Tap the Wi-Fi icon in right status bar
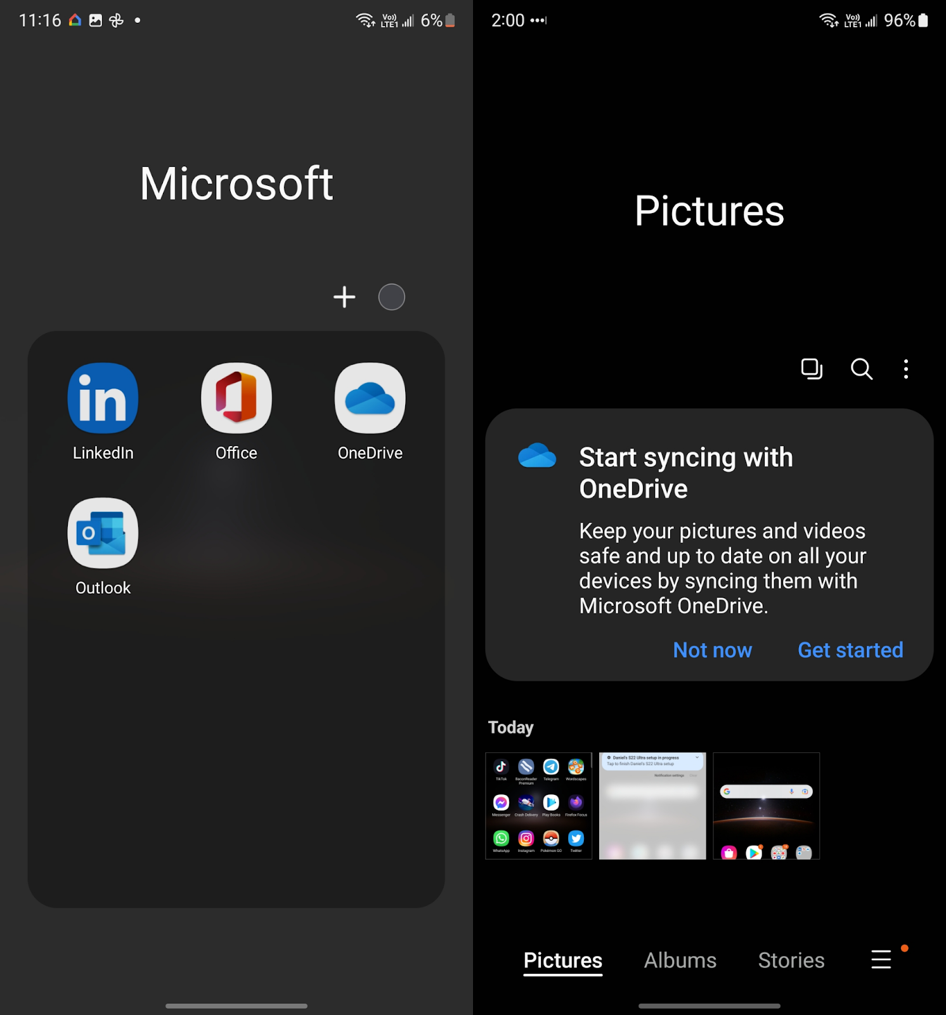Image resolution: width=946 pixels, height=1015 pixels. pos(829,20)
